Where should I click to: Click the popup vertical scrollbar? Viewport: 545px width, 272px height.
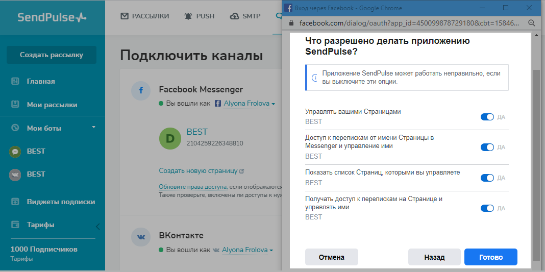[x=536, y=165]
